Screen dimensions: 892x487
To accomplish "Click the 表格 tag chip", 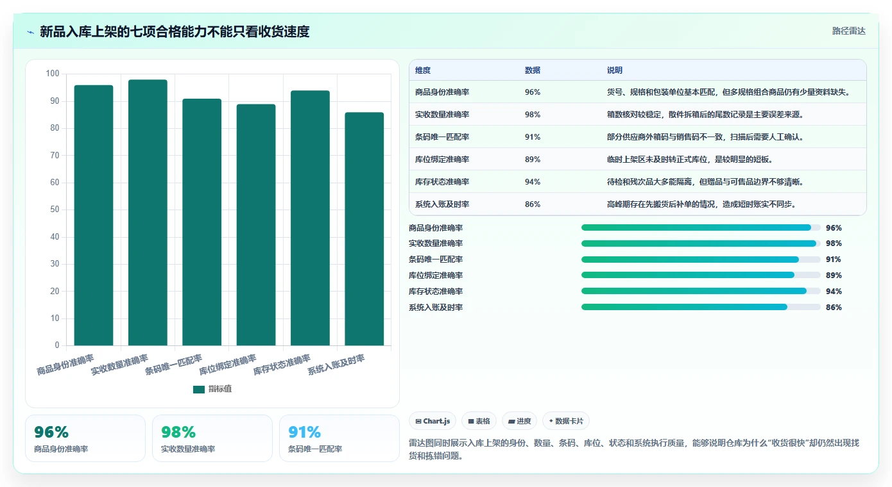I will coord(479,421).
